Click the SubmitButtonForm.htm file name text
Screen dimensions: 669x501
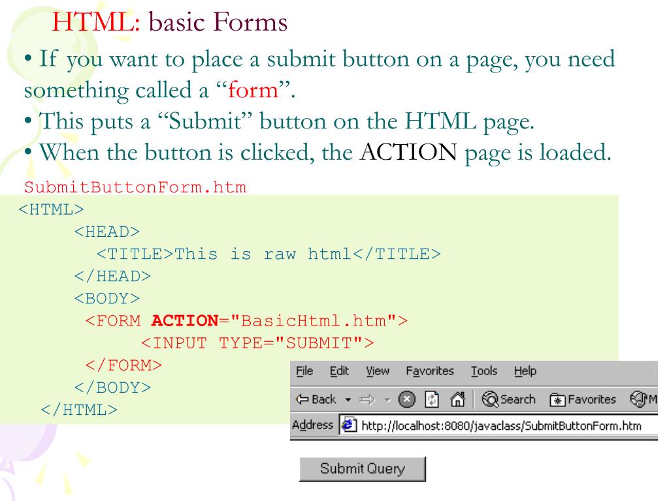[135, 187]
